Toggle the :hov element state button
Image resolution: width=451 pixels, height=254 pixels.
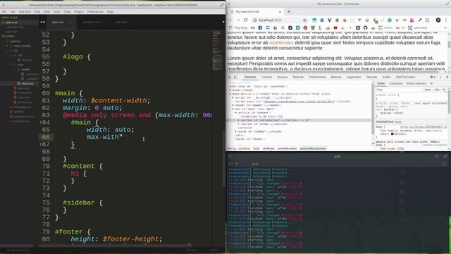pyautogui.click(x=428, y=90)
